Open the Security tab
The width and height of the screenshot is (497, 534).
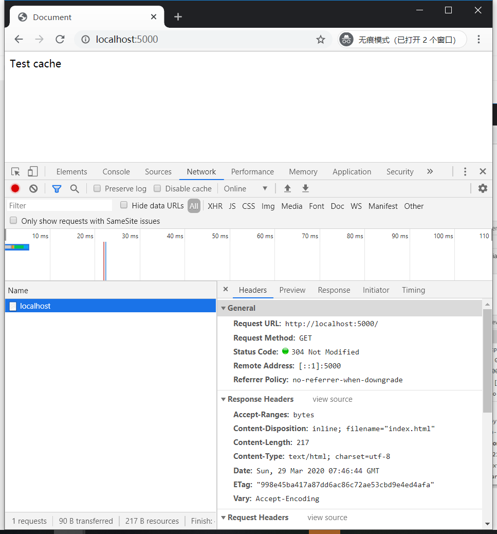pos(400,172)
